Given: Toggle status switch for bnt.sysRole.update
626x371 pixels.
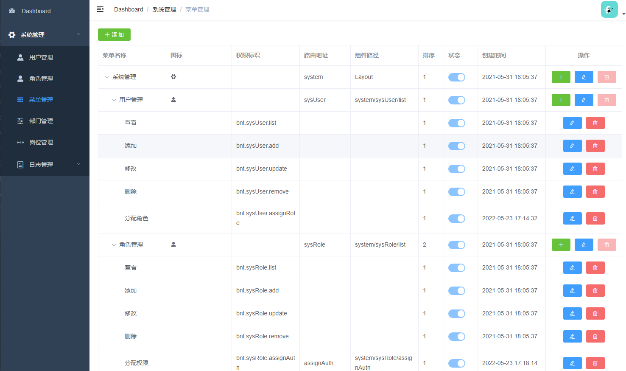Looking at the screenshot, I should pyautogui.click(x=457, y=314).
